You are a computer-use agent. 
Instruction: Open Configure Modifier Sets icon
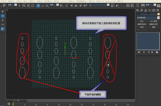[157, 52]
